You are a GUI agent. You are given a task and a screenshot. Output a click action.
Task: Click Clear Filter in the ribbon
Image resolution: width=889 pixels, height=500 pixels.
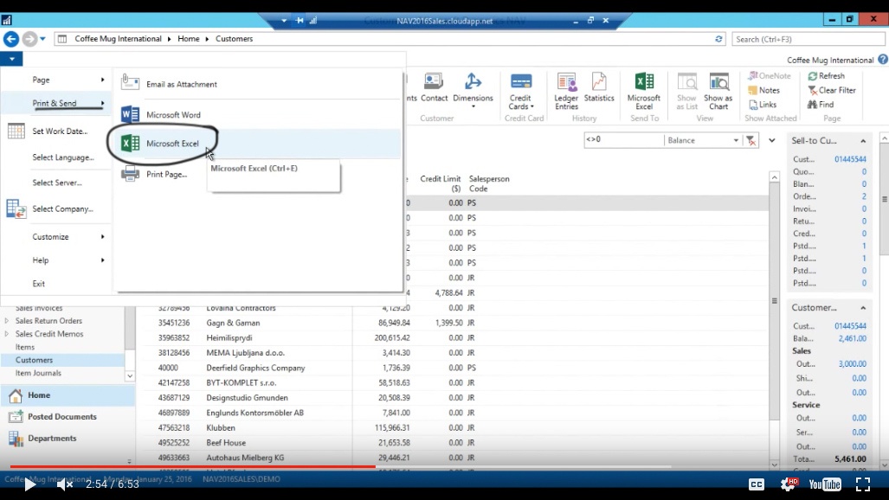coord(832,90)
